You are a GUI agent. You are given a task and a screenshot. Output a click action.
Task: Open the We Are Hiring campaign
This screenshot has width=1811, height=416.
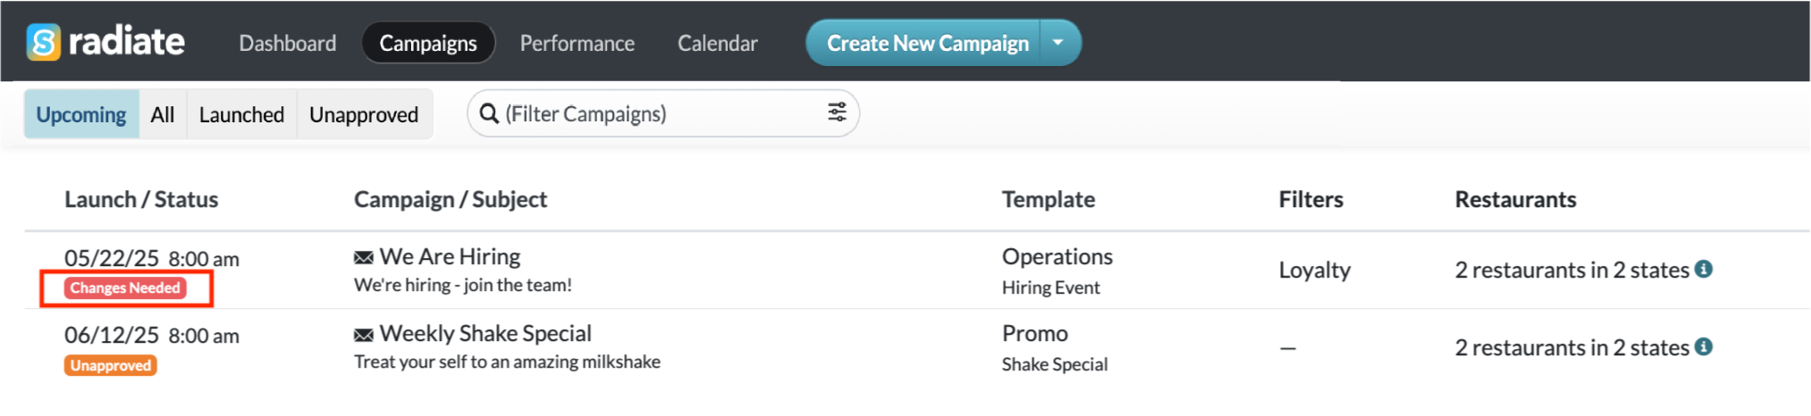pyautogui.click(x=450, y=257)
